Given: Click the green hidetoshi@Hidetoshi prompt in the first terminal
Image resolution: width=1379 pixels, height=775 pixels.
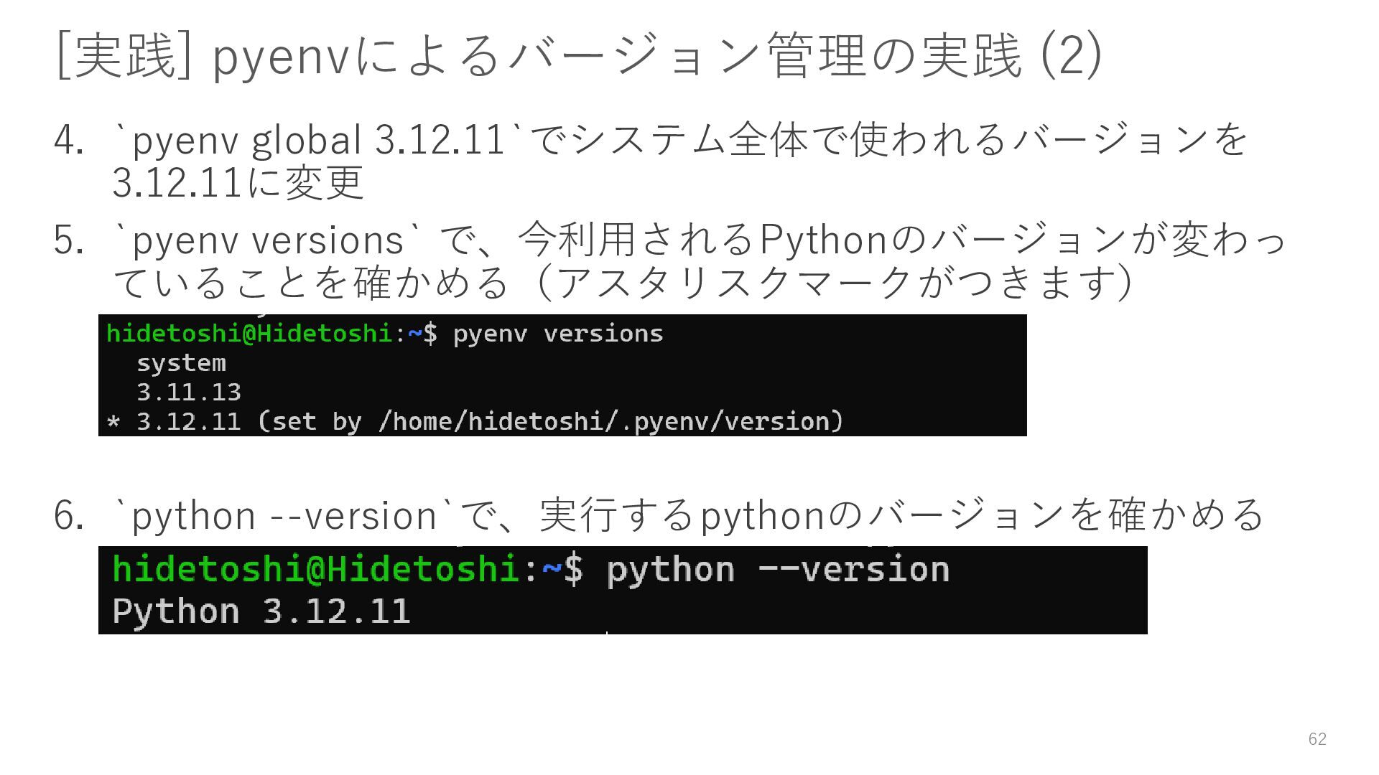Looking at the screenshot, I should click(x=249, y=334).
